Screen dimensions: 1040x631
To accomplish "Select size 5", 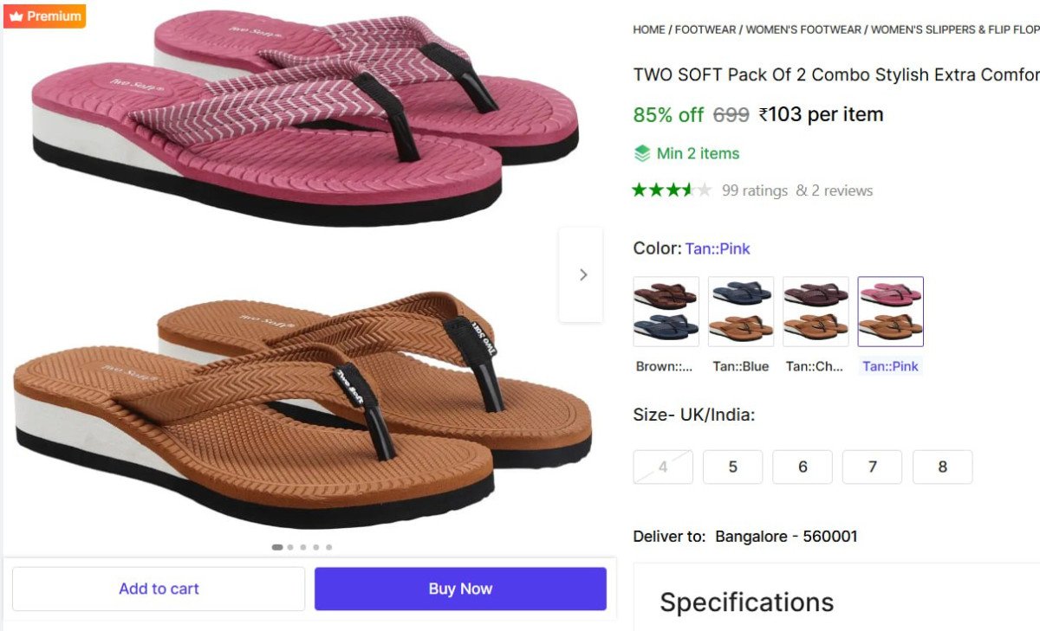I will [732, 467].
